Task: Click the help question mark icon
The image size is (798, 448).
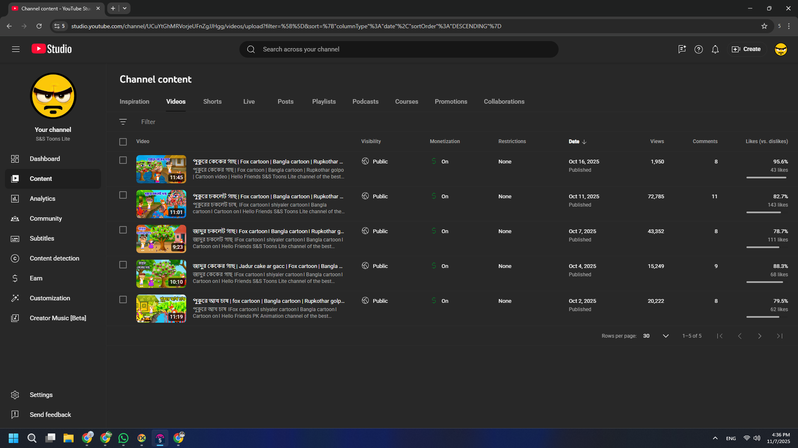Action: coord(698,49)
